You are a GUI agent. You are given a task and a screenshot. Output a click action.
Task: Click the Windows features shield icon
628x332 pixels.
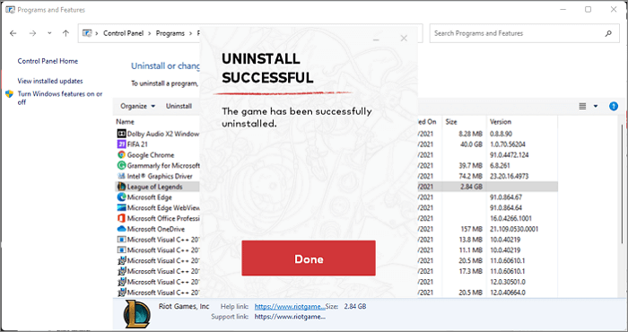(10, 94)
